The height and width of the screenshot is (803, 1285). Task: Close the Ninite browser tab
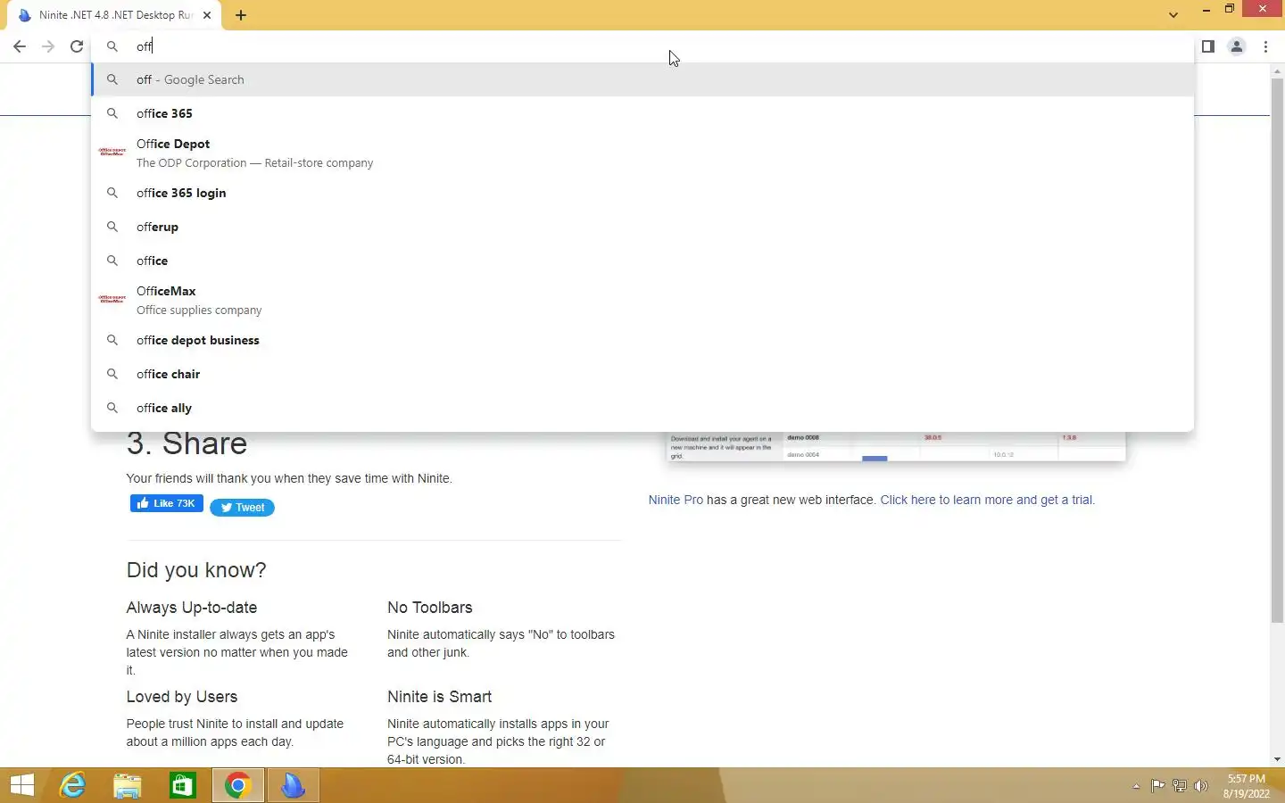(x=207, y=15)
